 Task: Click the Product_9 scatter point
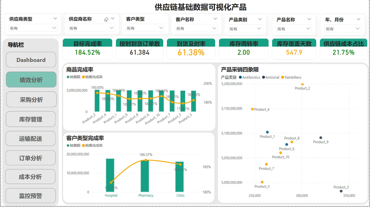pos(321,138)
